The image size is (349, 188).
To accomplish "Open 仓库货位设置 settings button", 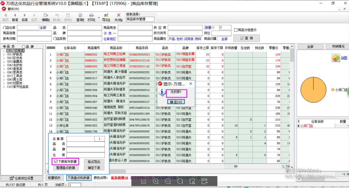I will pos(21,178).
